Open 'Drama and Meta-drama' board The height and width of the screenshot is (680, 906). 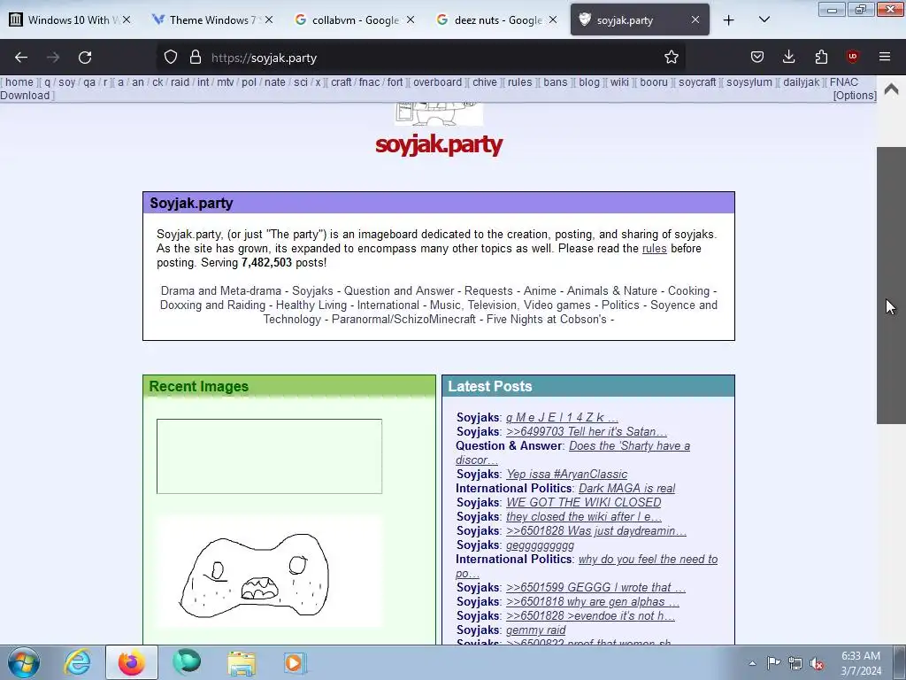pos(220,290)
